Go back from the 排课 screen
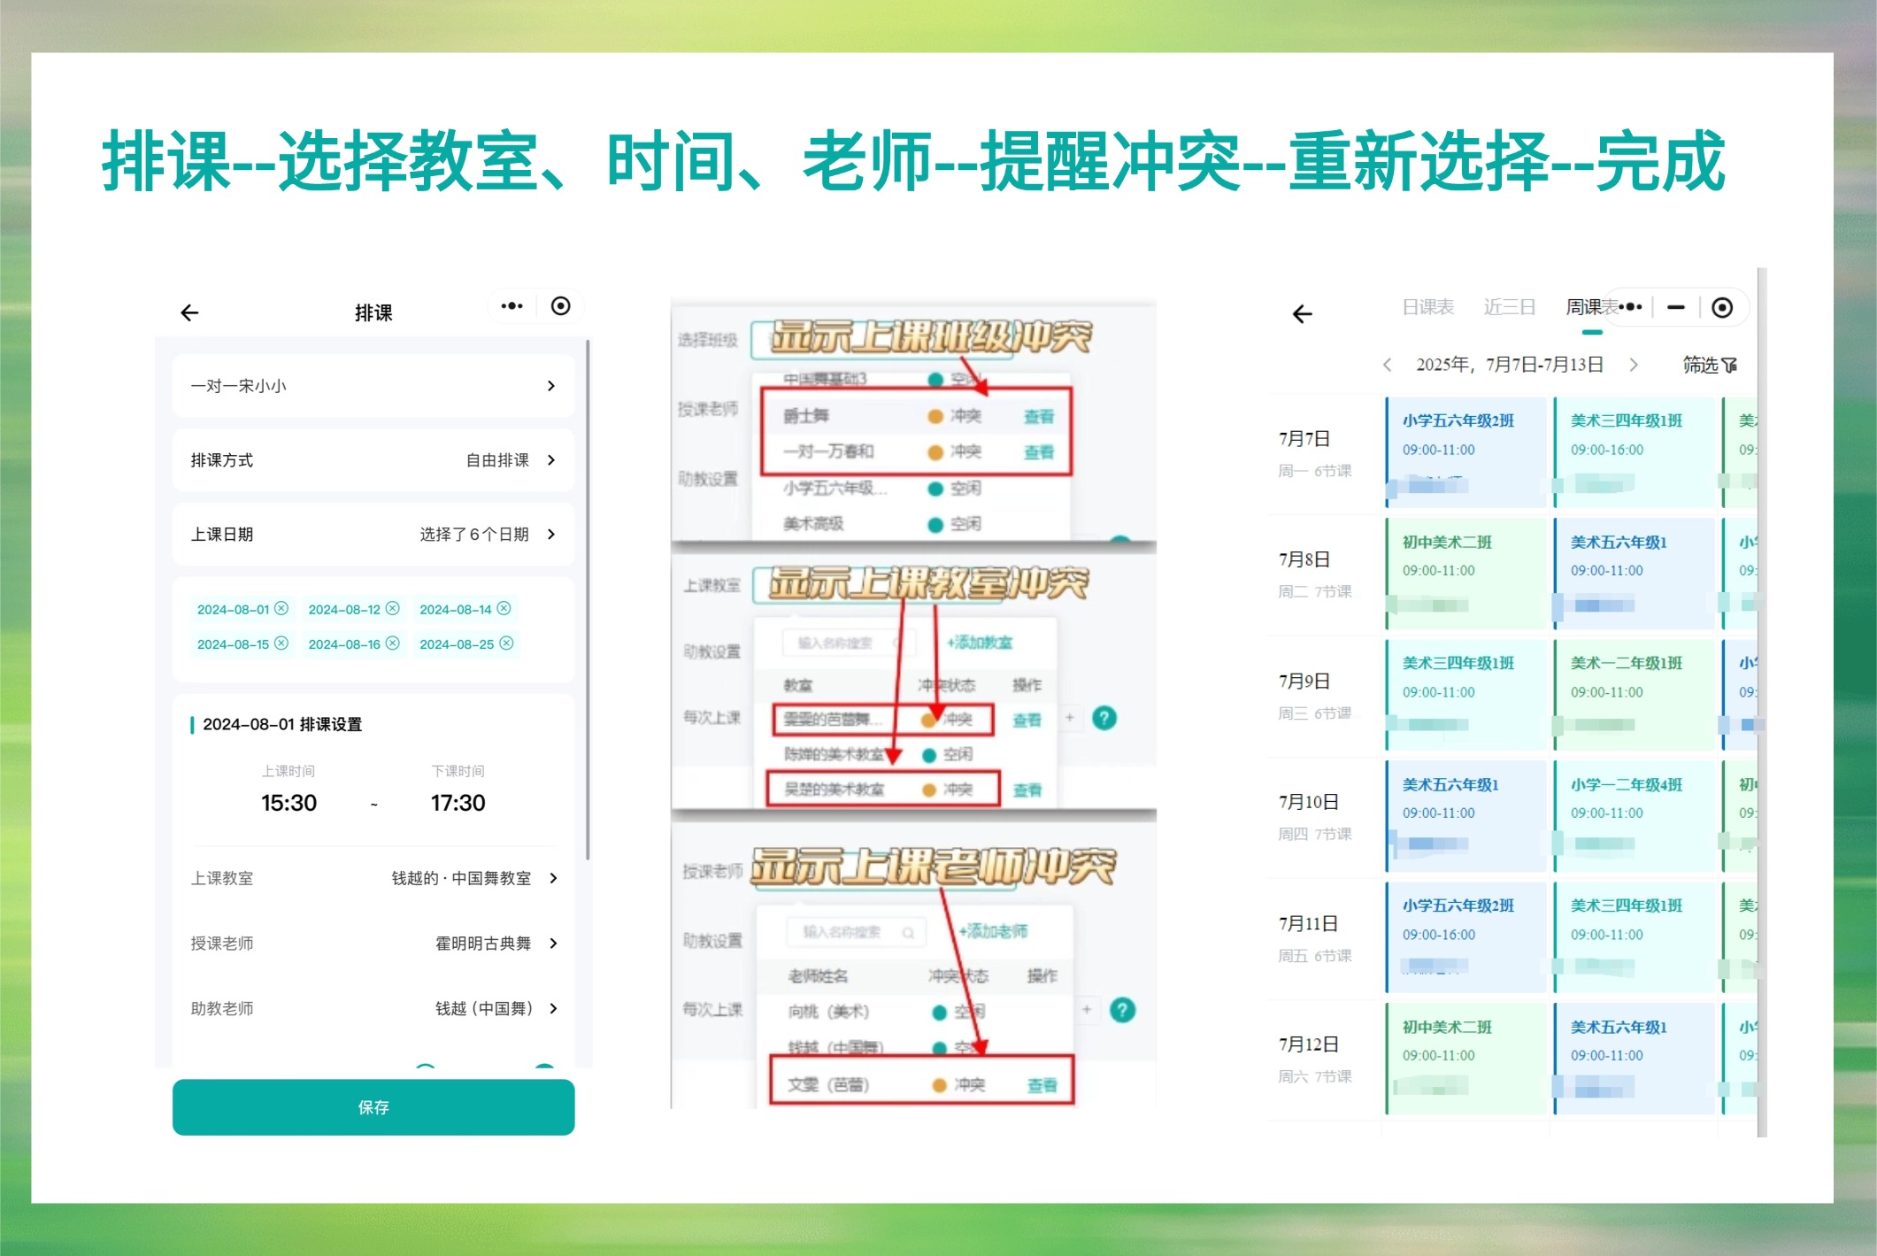This screenshot has width=1877, height=1256. click(189, 312)
